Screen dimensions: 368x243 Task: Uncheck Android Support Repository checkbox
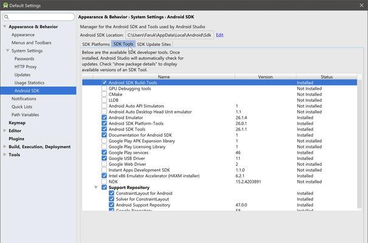click(x=111, y=205)
